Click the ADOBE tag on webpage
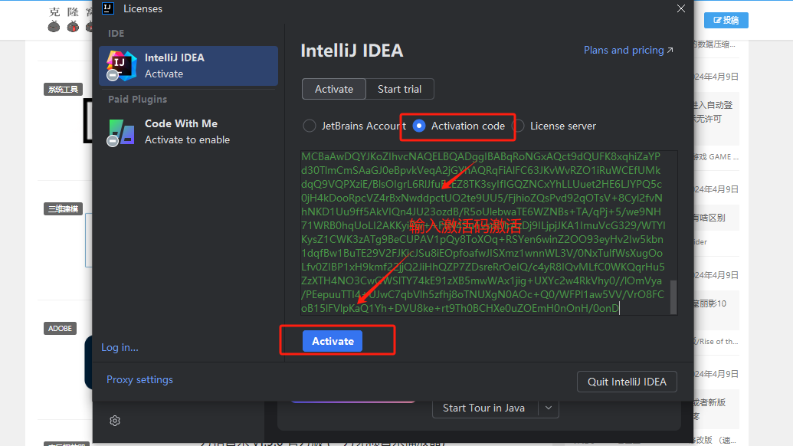 pos(60,328)
